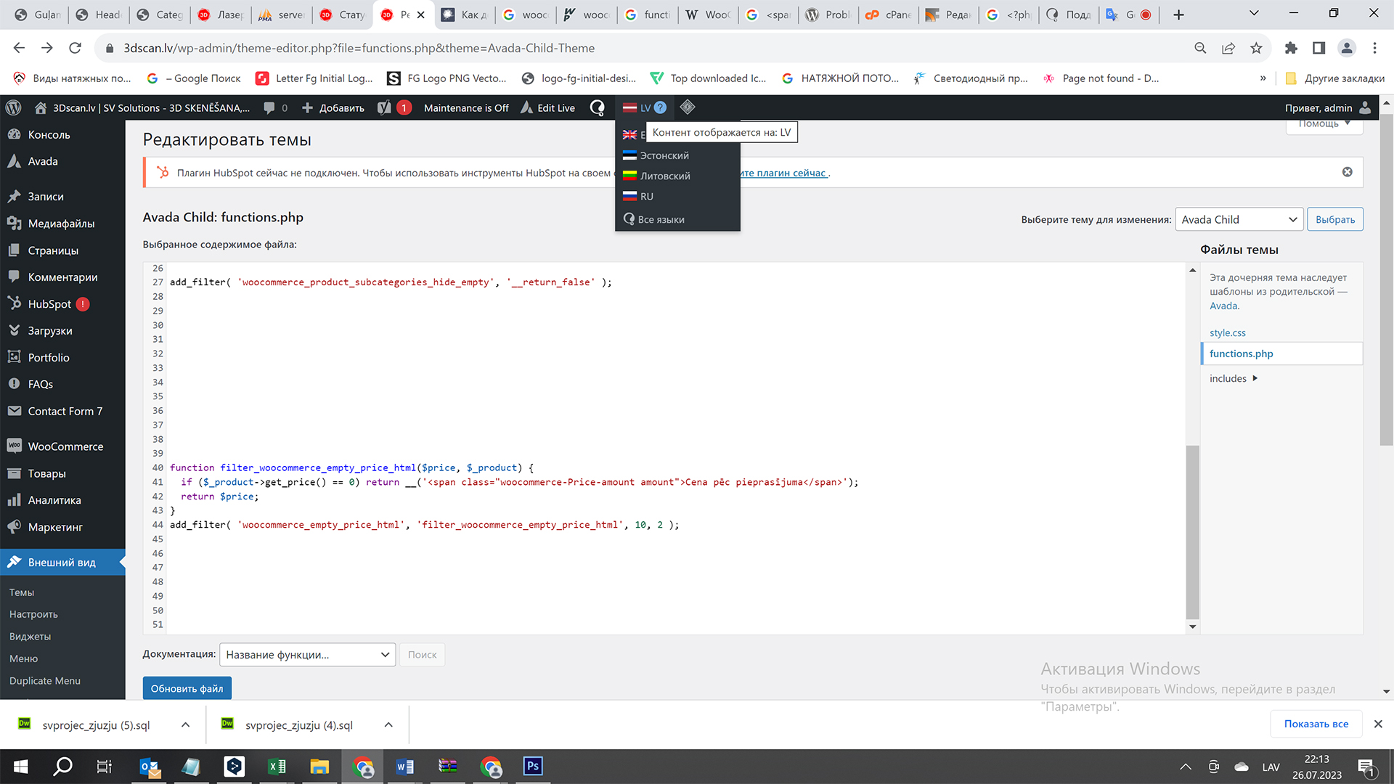
Task: Open style.css from the theme files
Action: point(1227,332)
